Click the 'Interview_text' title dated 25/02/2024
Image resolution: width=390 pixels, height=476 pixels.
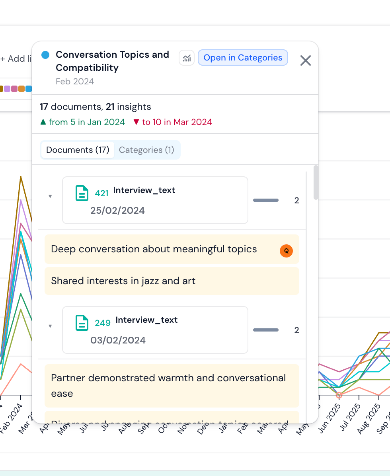pos(144,190)
